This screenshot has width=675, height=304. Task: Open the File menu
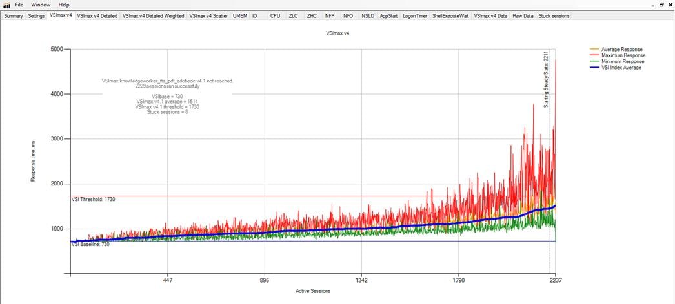(19, 5)
